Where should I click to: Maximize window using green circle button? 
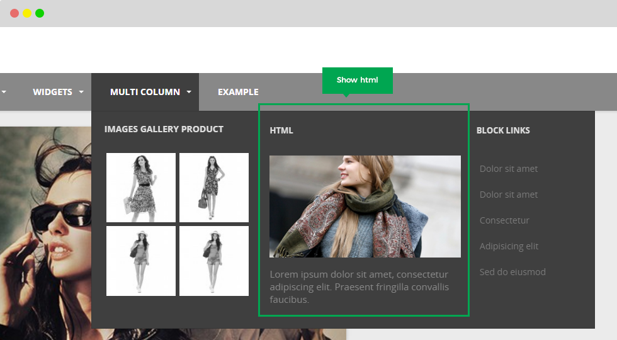(x=40, y=13)
